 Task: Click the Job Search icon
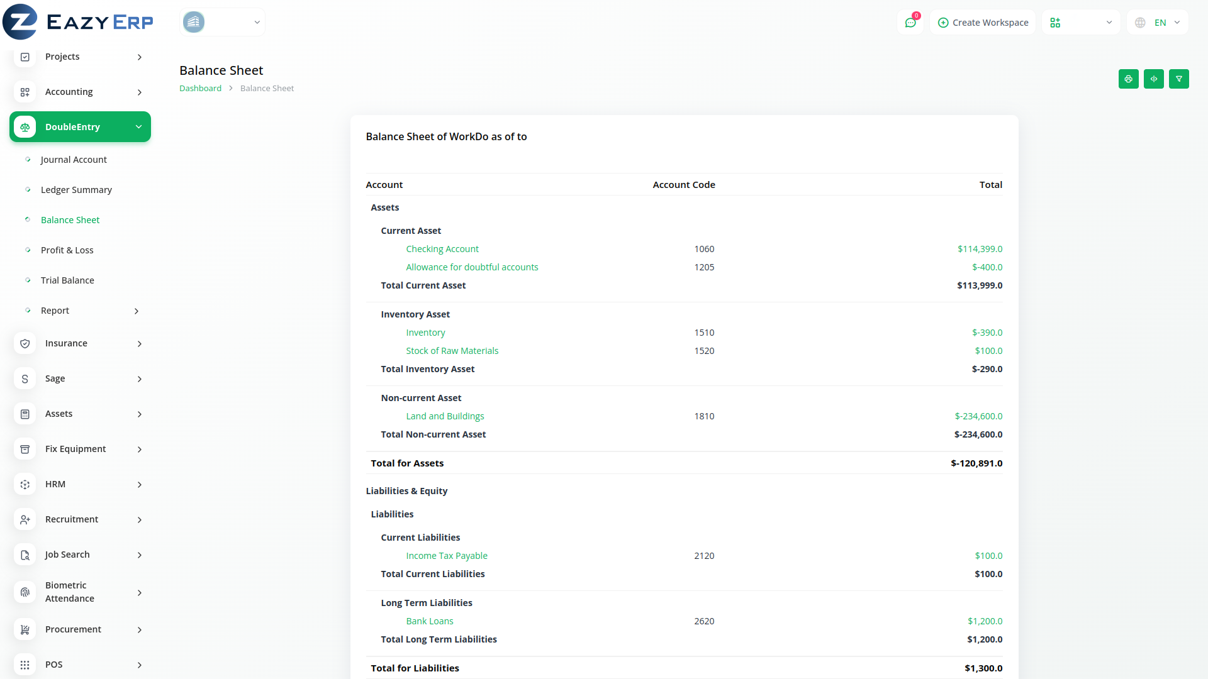pyautogui.click(x=25, y=555)
